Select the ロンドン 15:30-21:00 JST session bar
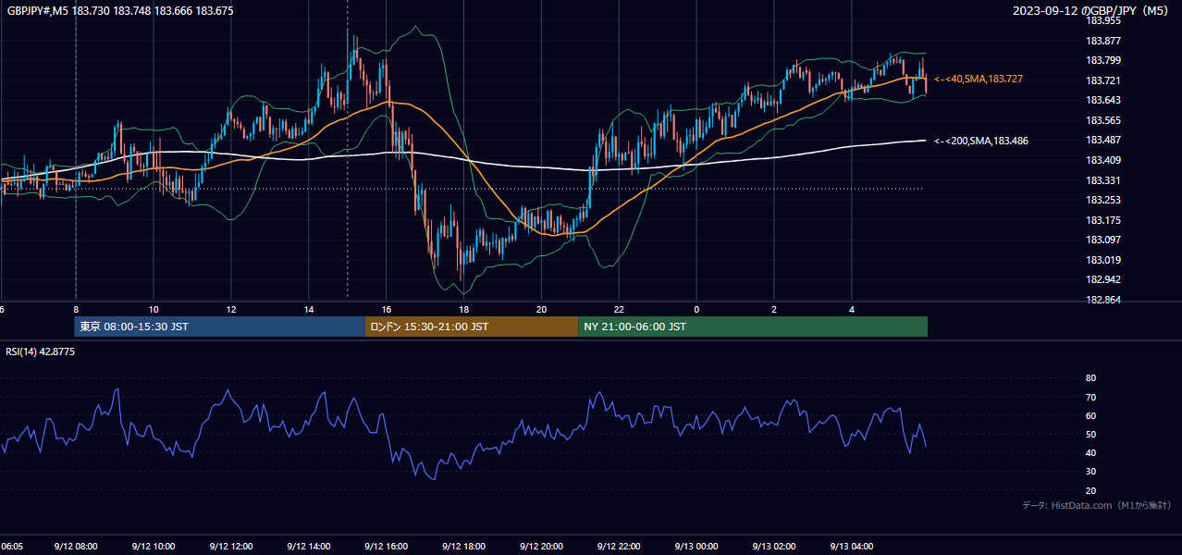 472,327
